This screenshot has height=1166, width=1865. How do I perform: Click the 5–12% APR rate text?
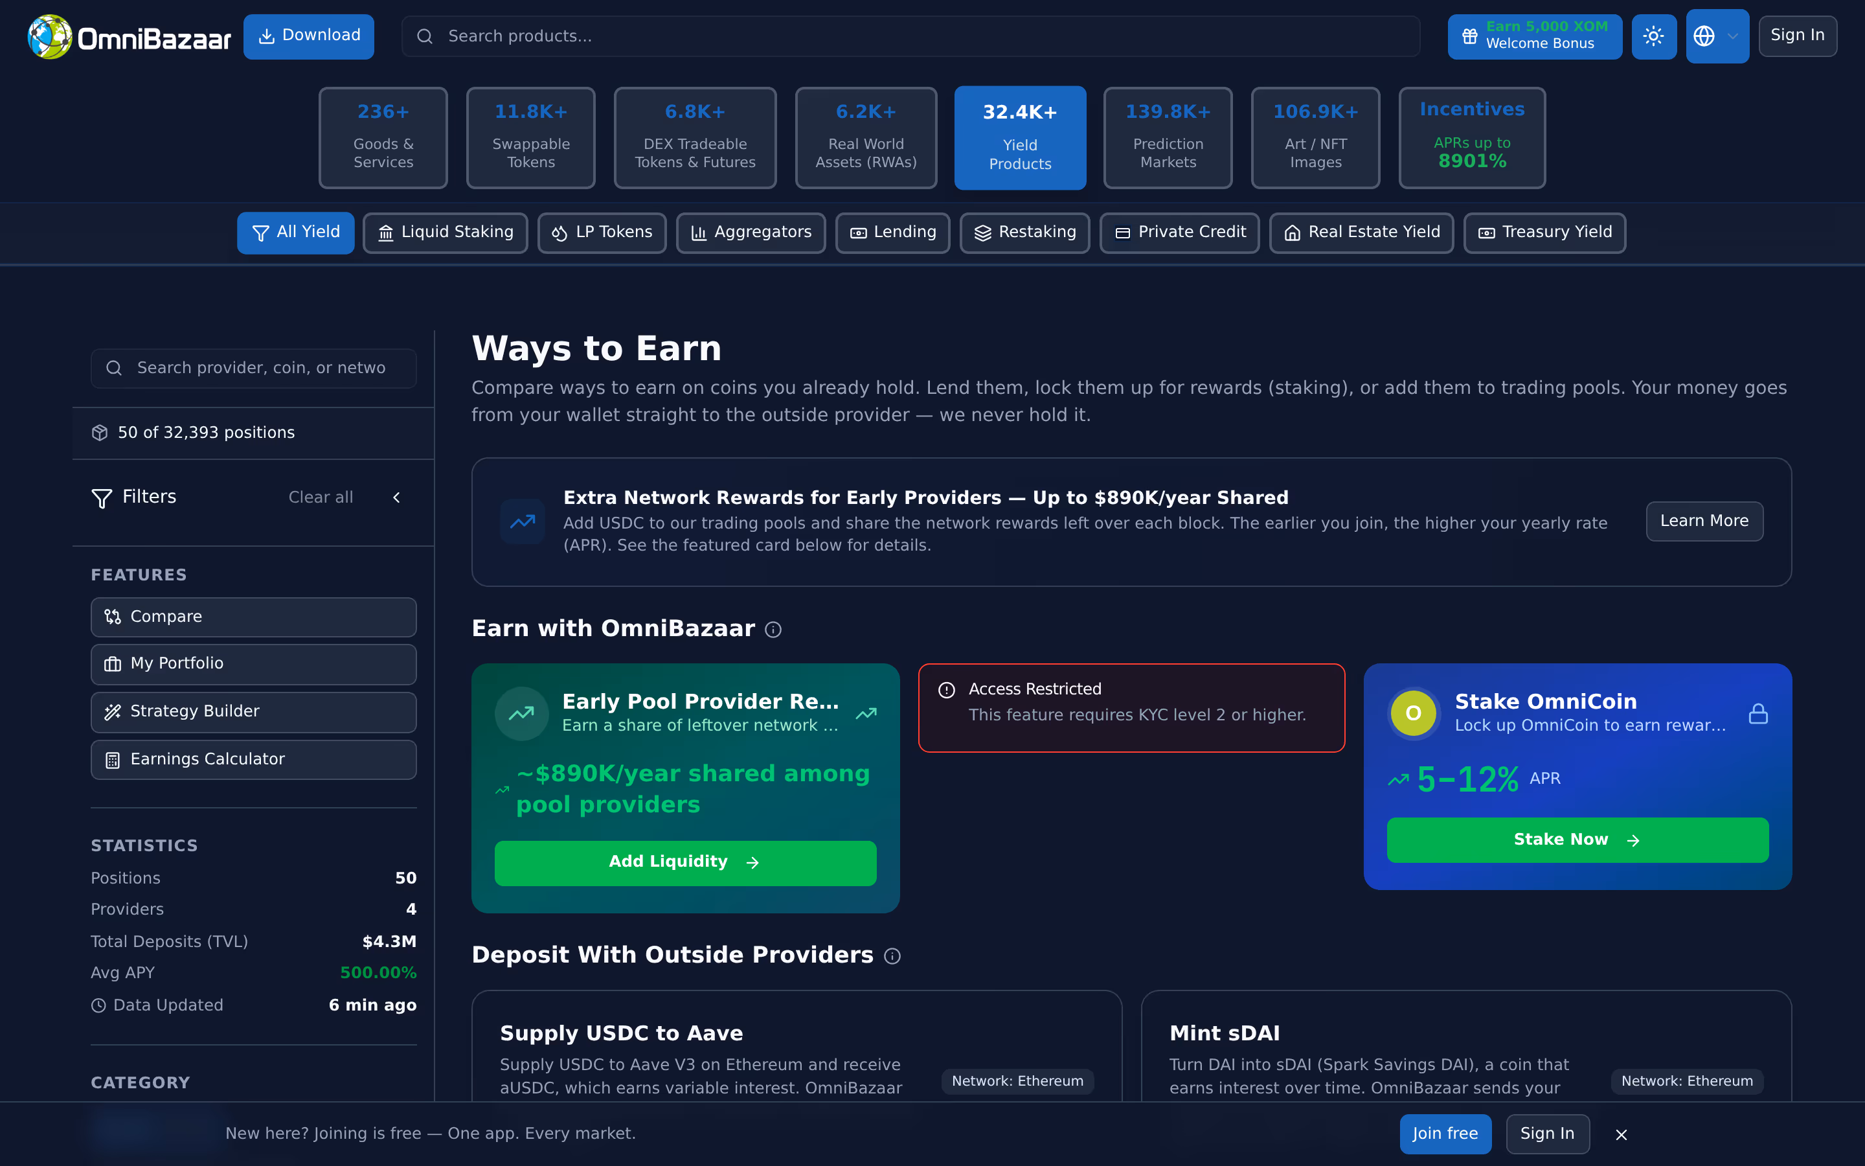[1467, 780]
